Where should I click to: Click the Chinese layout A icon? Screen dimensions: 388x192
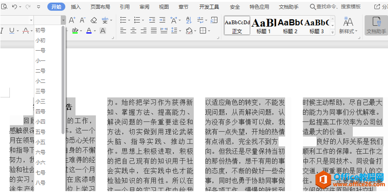(x=174, y=20)
